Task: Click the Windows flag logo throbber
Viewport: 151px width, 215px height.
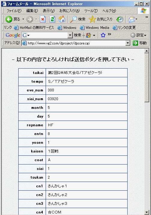Action: click(x=143, y=11)
